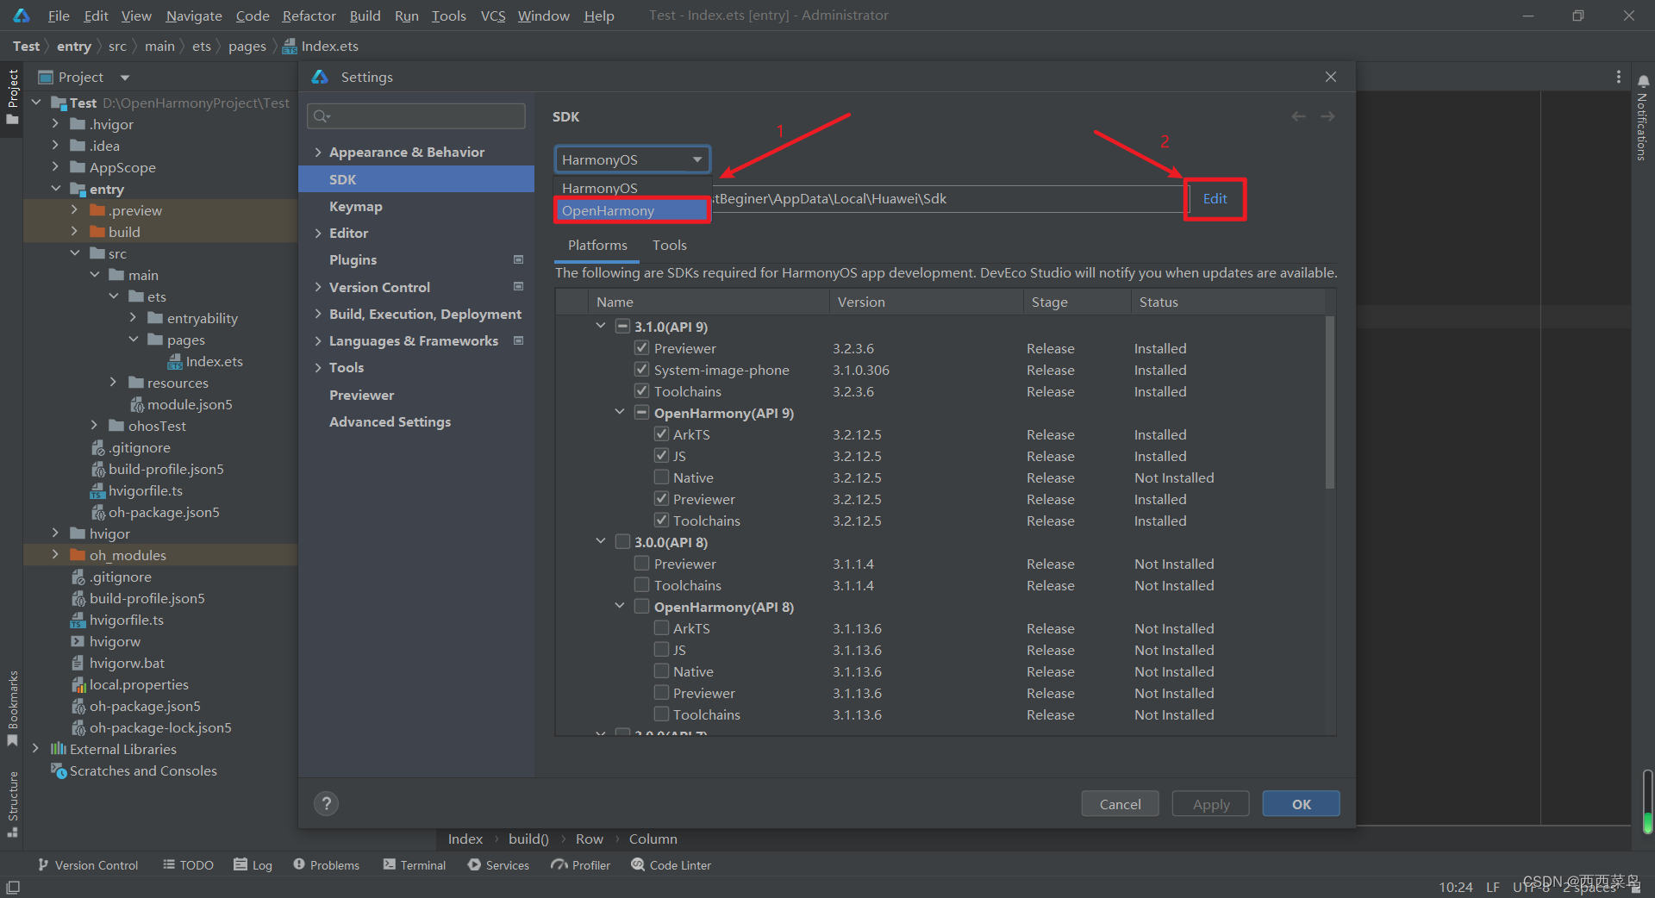Open the TODO tool window
Image resolution: width=1655 pixels, height=898 pixels.
(188, 865)
